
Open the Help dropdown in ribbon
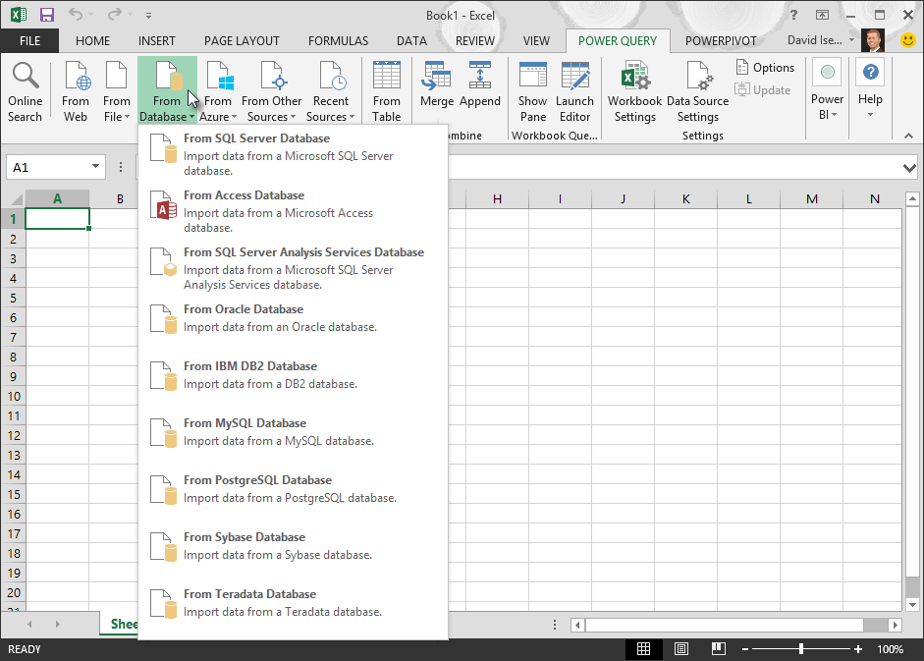[870, 89]
